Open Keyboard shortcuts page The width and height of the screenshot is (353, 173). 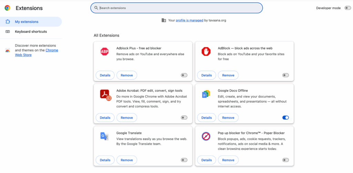click(x=31, y=32)
